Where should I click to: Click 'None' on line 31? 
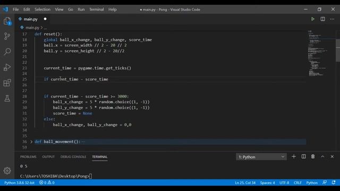87,113
